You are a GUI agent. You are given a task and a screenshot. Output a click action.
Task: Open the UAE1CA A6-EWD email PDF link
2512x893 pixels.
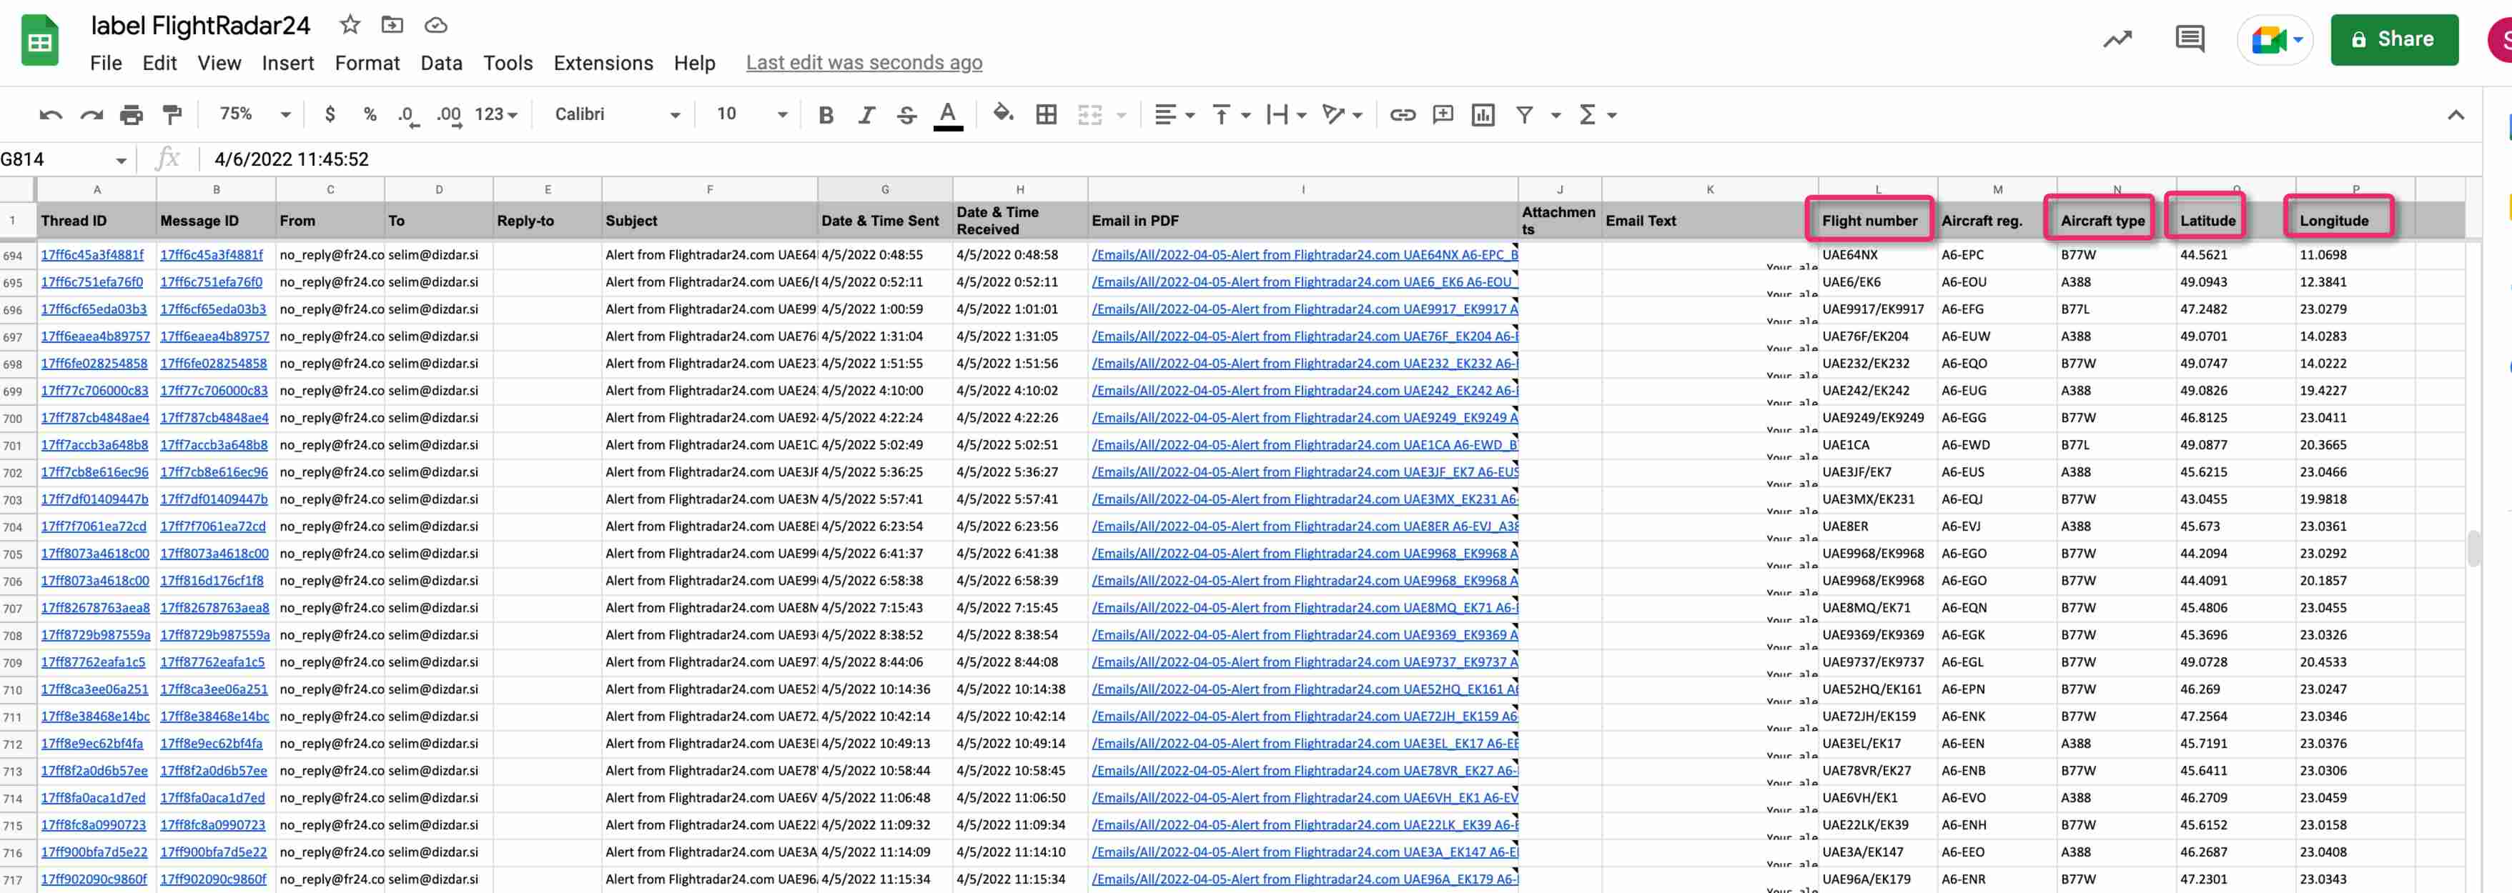[1305, 446]
